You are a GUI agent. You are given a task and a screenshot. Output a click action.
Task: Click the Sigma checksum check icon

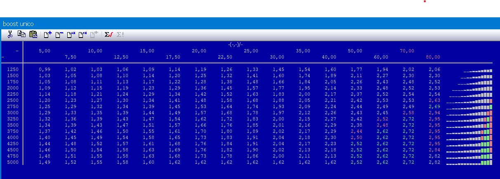[108, 35]
